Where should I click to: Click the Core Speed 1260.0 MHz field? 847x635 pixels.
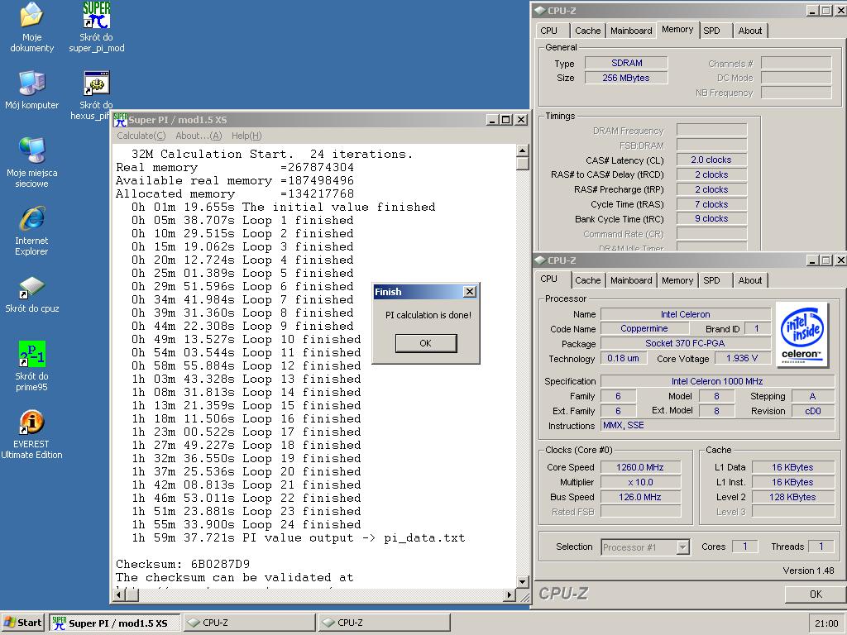point(640,468)
